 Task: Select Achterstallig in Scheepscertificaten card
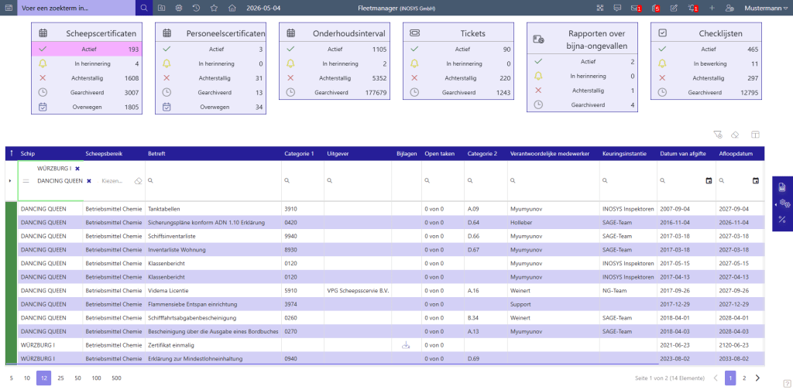click(x=87, y=78)
